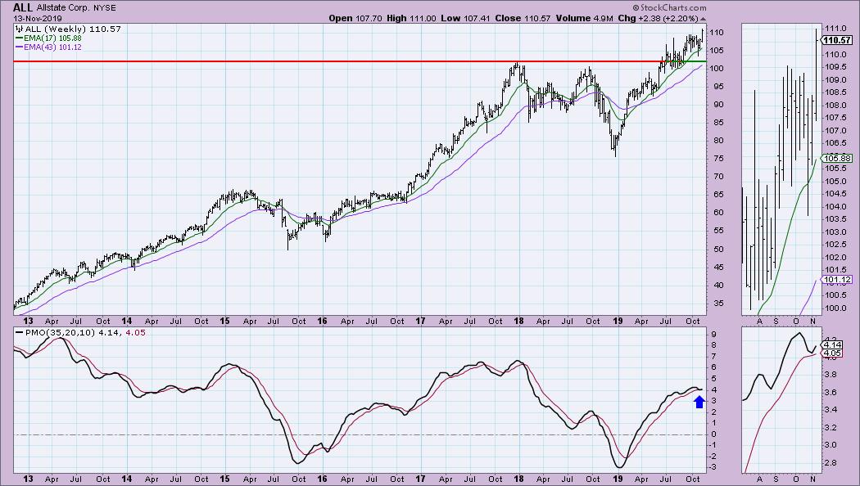Click the 35 price axis label
Viewport: 860px width, 486px height.
[x=718, y=303]
